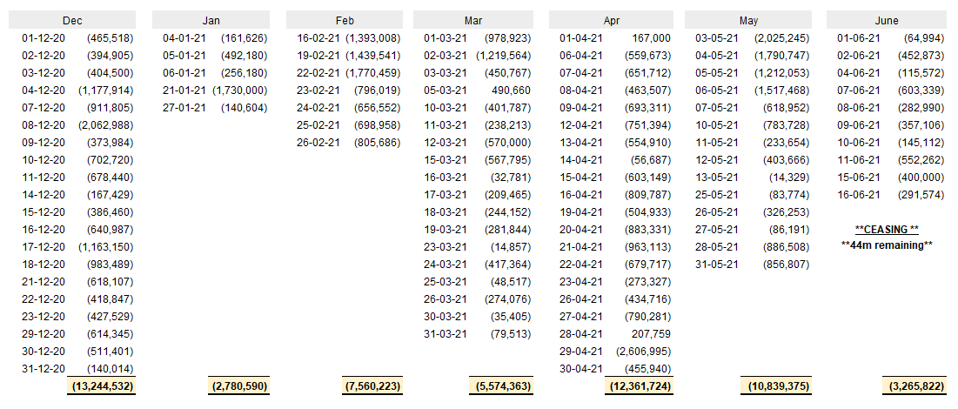Image resolution: width=958 pixels, height=409 pixels.
Task: Select the Jan column header cell
Action: [x=211, y=20]
